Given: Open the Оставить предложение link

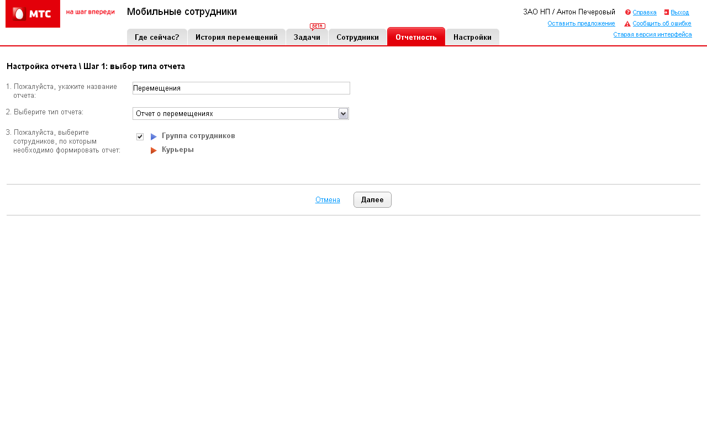Looking at the screenshot, I should (581, 23).
